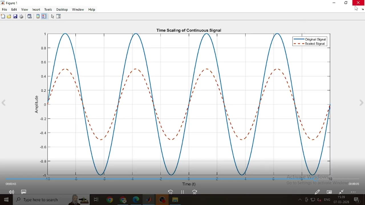The width and height of the screenshot is (365, 205).
Task: Open the Insert menu
Action: point(36,9)
